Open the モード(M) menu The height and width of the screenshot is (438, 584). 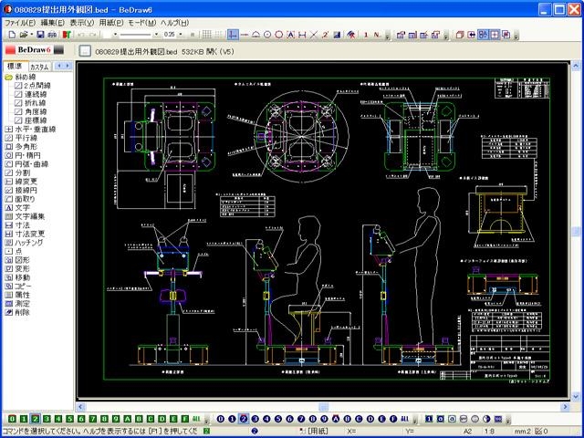[142, 23]
